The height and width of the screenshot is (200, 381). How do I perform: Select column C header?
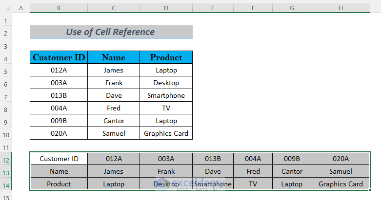click(x=114, y=8)
